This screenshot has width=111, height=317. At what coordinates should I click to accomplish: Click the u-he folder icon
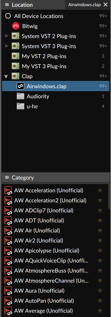click(x=20, y=106)
